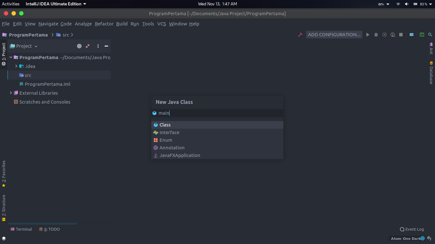Viewport: 435px width, 244px height.
Task: Open the Analyze menu
Action: point(83,24)
